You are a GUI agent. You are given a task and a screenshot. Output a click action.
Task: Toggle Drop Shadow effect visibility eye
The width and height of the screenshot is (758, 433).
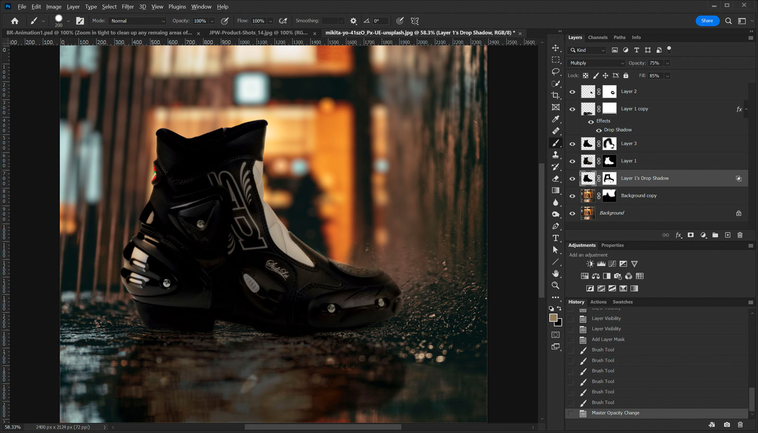[599, 130]
